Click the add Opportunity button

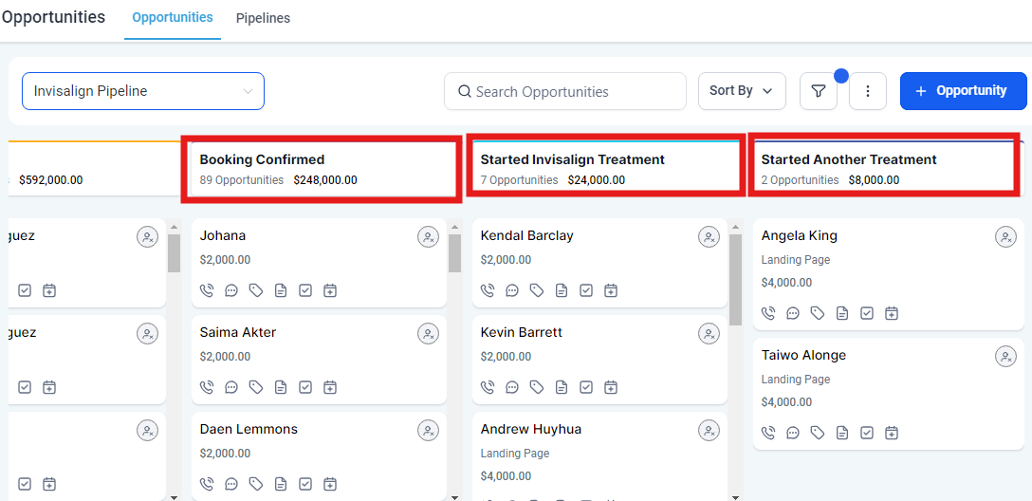pos(963,91)
